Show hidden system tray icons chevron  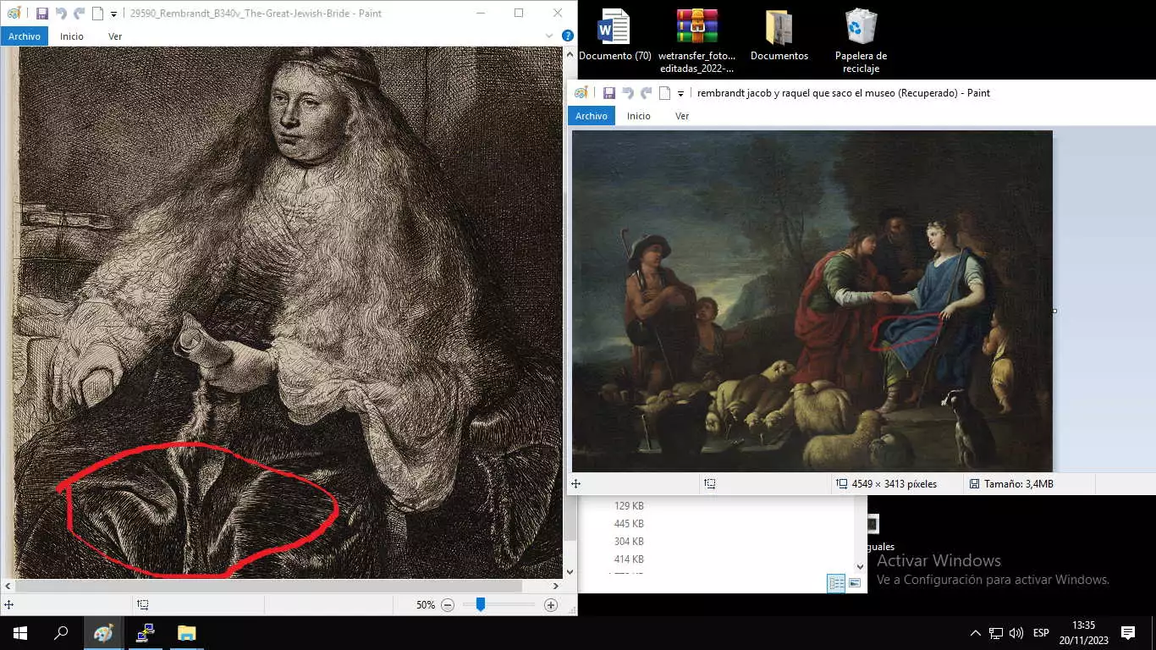975,633
